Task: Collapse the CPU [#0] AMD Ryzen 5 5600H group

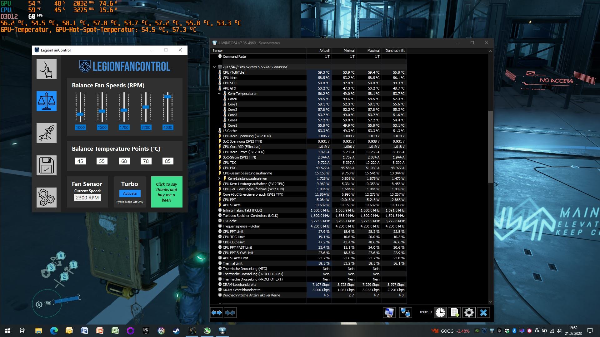Action: [214, 67]
